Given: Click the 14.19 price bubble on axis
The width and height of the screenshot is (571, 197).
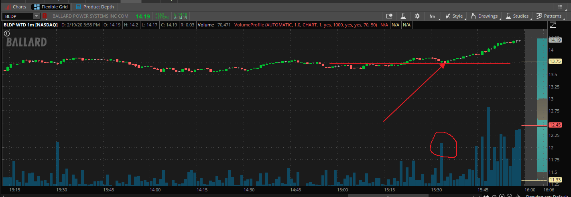Looking at the screenshot, I should [x=555, y=40].
